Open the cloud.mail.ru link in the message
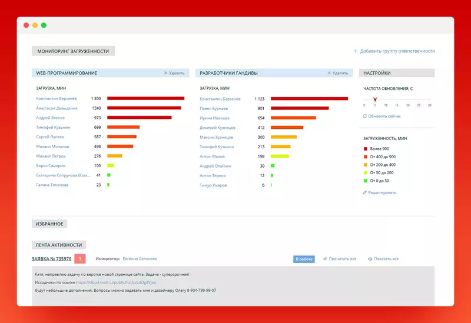Image resolution: width=471 pixels, height=323 pixels. coord(115,282)
